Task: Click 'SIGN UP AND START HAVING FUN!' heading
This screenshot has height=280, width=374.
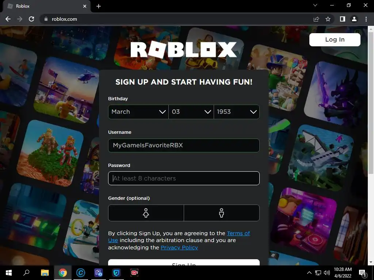Action: point(184,82)
